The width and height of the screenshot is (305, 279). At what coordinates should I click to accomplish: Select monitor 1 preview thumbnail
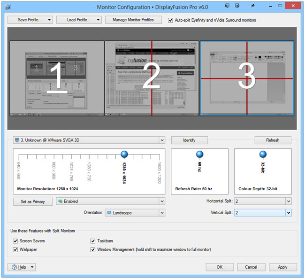[x=57, y=78]
